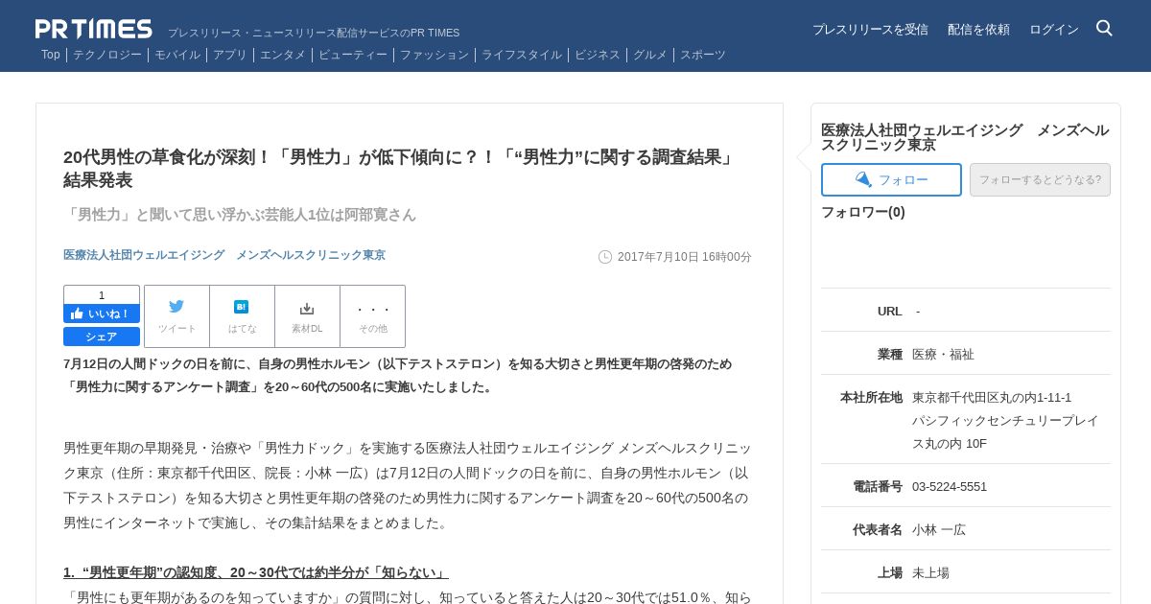Follow the company with フォロー button
1151x604 pixels.
(891, 179)
